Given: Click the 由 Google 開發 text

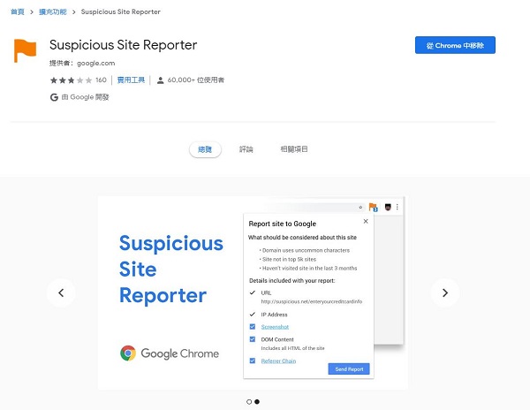Looking at the screenshot, I should pyautogui.click(x=85, y=97).
